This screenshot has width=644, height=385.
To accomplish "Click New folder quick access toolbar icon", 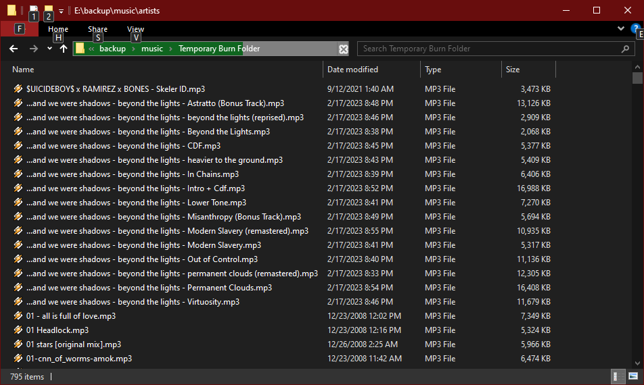I will [49, 9].
